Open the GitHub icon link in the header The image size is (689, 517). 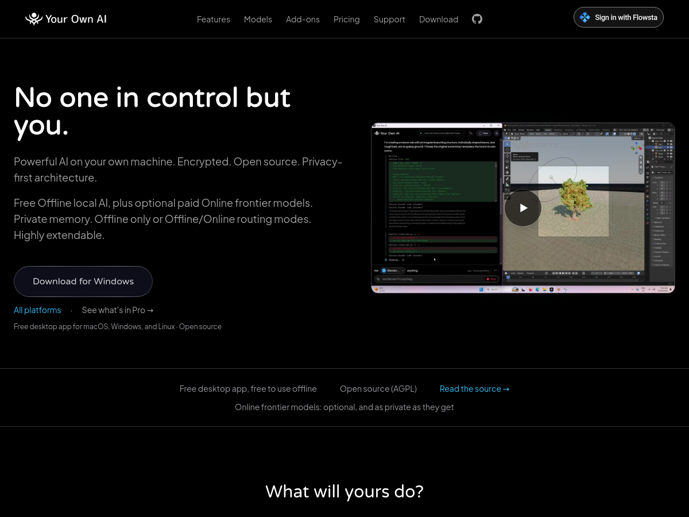click(x=477, y=19)
